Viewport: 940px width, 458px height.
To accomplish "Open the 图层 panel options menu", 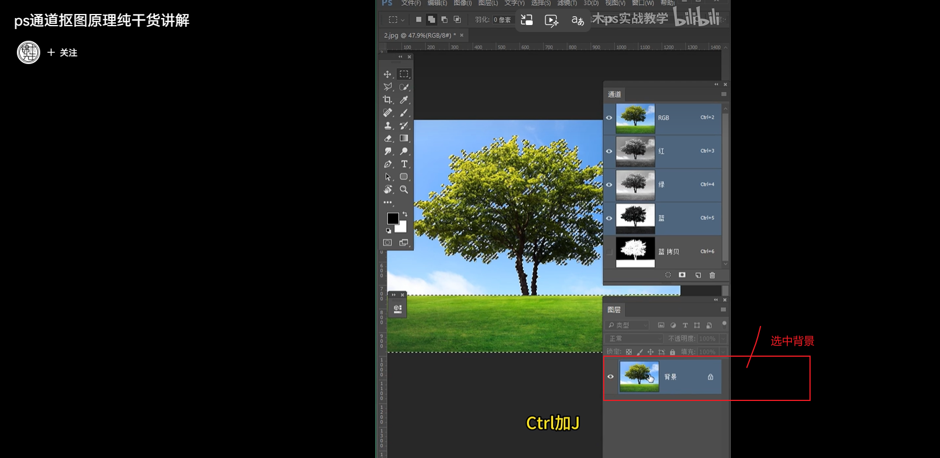I will (723, 310).
